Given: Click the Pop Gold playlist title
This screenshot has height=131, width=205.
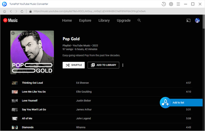Looking at the screenshot, I should (71, 39).
